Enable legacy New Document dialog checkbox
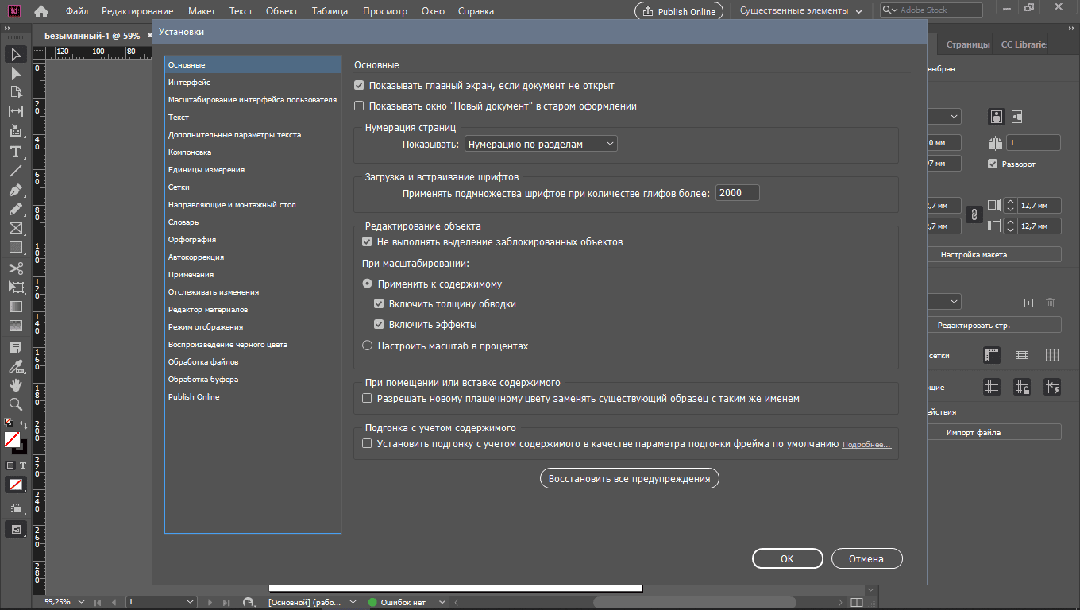Image resolution: width=1080 pixels, height=610 pixels. pyautogui.click(x=359, y=106)
